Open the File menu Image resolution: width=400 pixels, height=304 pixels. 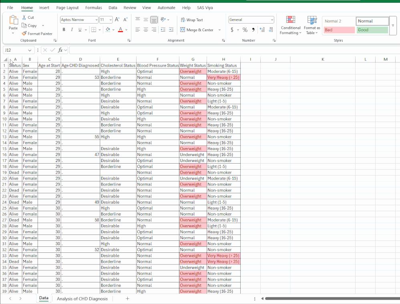click(x=10, y=8)
